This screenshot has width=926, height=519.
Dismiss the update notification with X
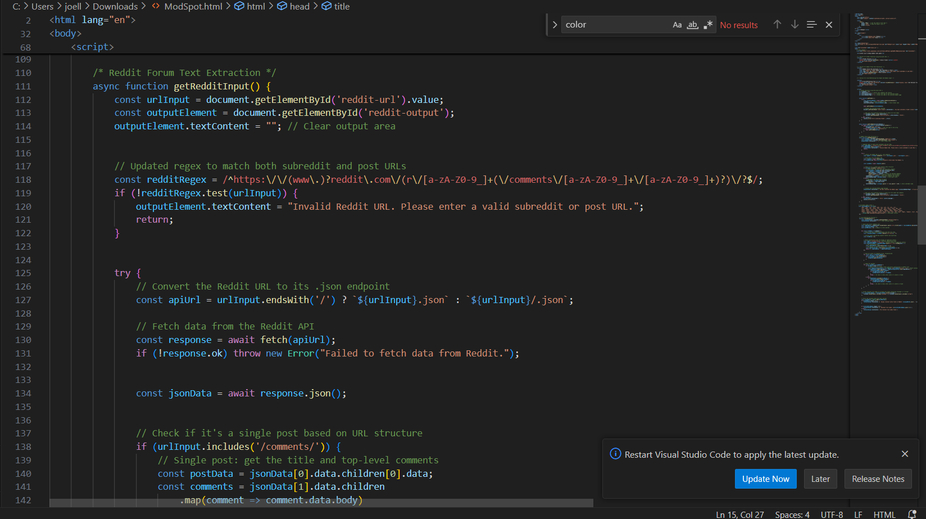pos(905,454)
